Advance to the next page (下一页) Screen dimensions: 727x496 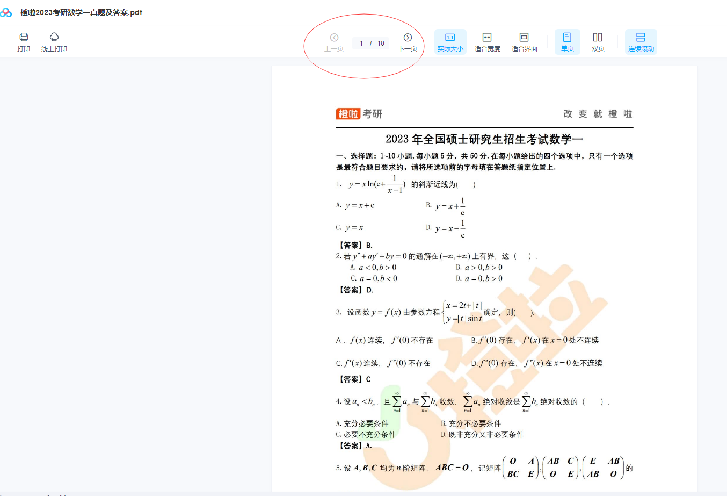pyautogui.click(x=408, y=42)
